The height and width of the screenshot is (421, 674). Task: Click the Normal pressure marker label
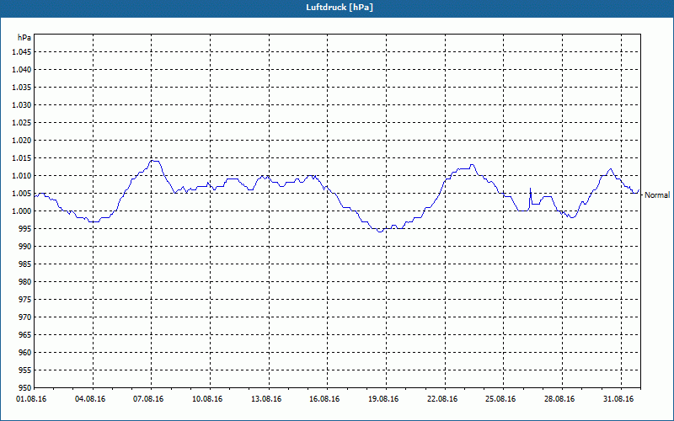click(x=657, y=195)
